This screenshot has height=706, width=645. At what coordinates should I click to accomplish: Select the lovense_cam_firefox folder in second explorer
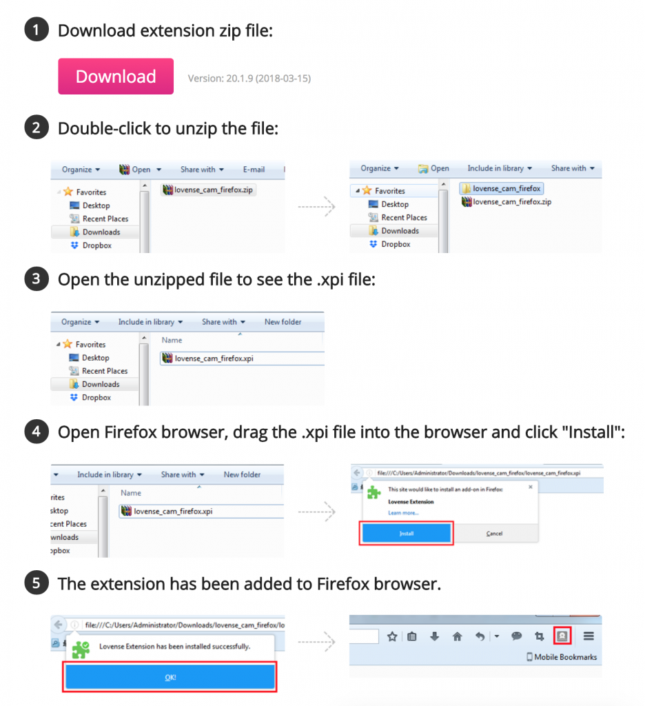pyautogui.click(x=502, y=188)
